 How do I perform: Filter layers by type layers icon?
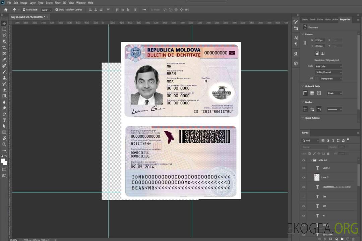(x=333, y=141)
